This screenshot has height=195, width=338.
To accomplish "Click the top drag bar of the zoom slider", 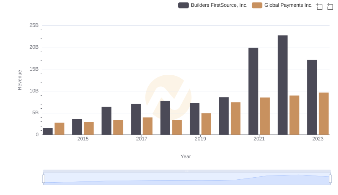I will pos(187,171).
